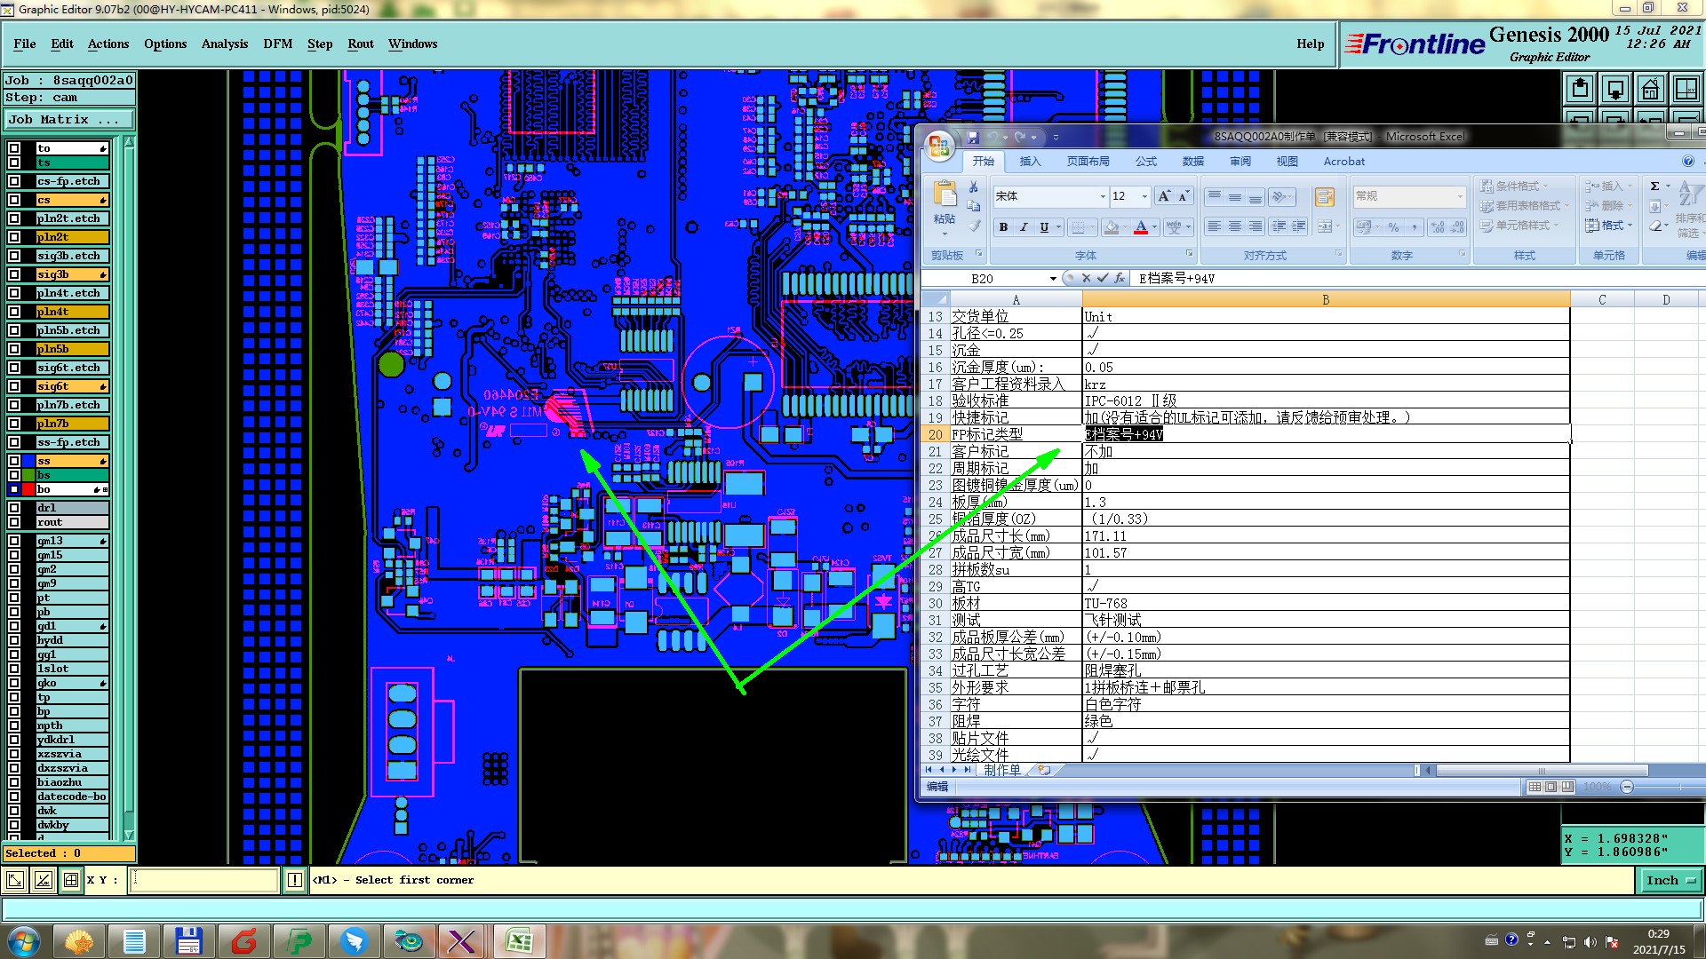Image resolution: width=1706 pixels, height=959 pixels.
Task: Switch to Excel 页面布局 tab
Action: pos(1088,162)
